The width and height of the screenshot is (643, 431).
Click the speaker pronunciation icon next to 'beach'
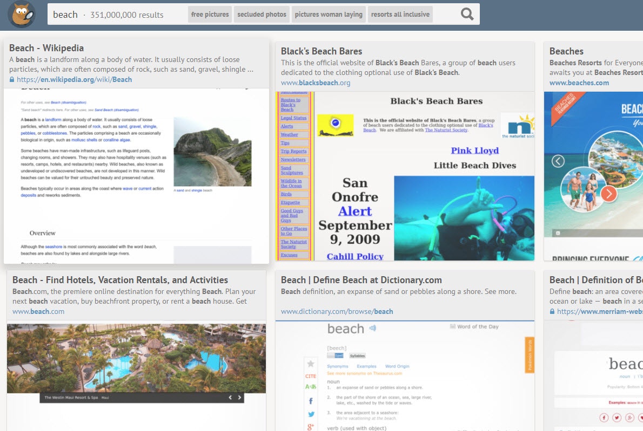372,328
